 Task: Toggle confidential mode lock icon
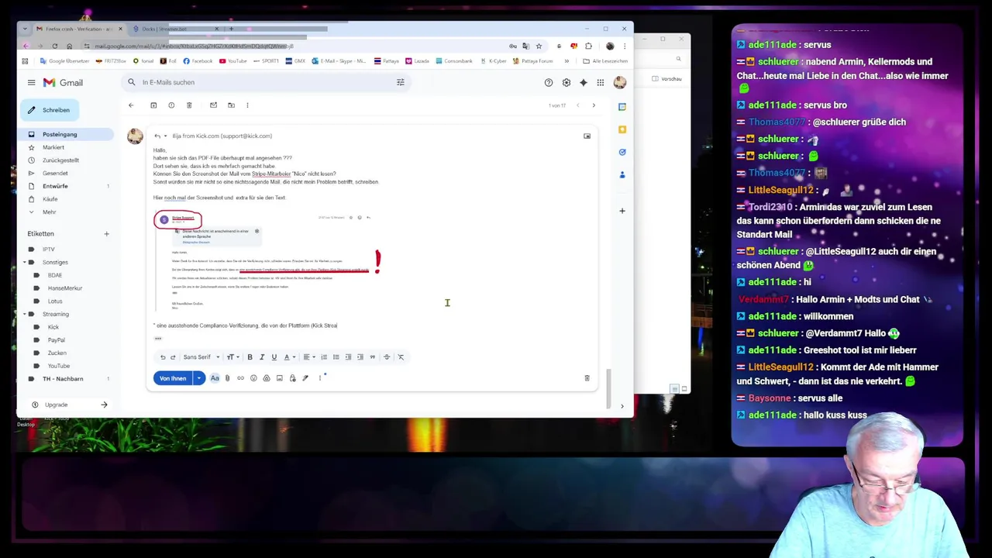pos(292,378)
